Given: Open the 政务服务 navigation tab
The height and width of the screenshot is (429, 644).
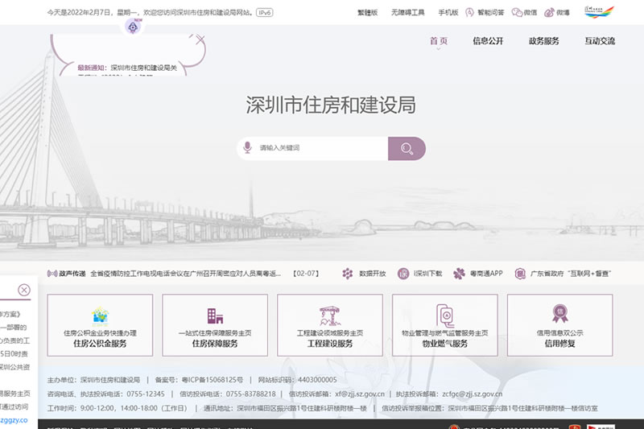Looking at the screenshot, I should tap(543, 41).
